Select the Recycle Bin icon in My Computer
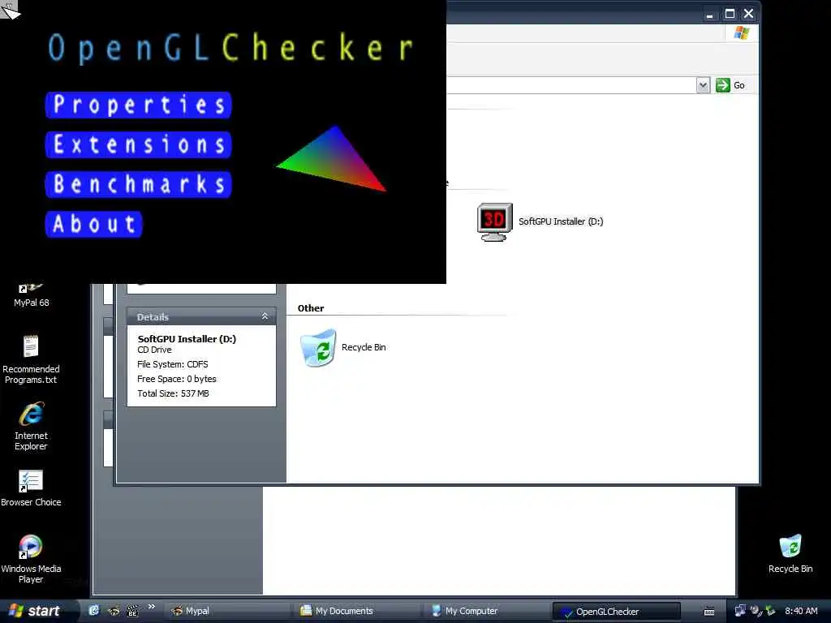Image resolution: width=831 pixels, height=623 pixels. [318, 347]
